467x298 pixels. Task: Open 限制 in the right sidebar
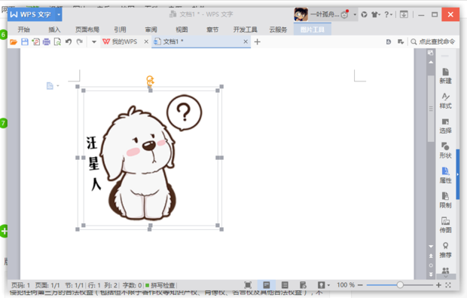point(445,201)
